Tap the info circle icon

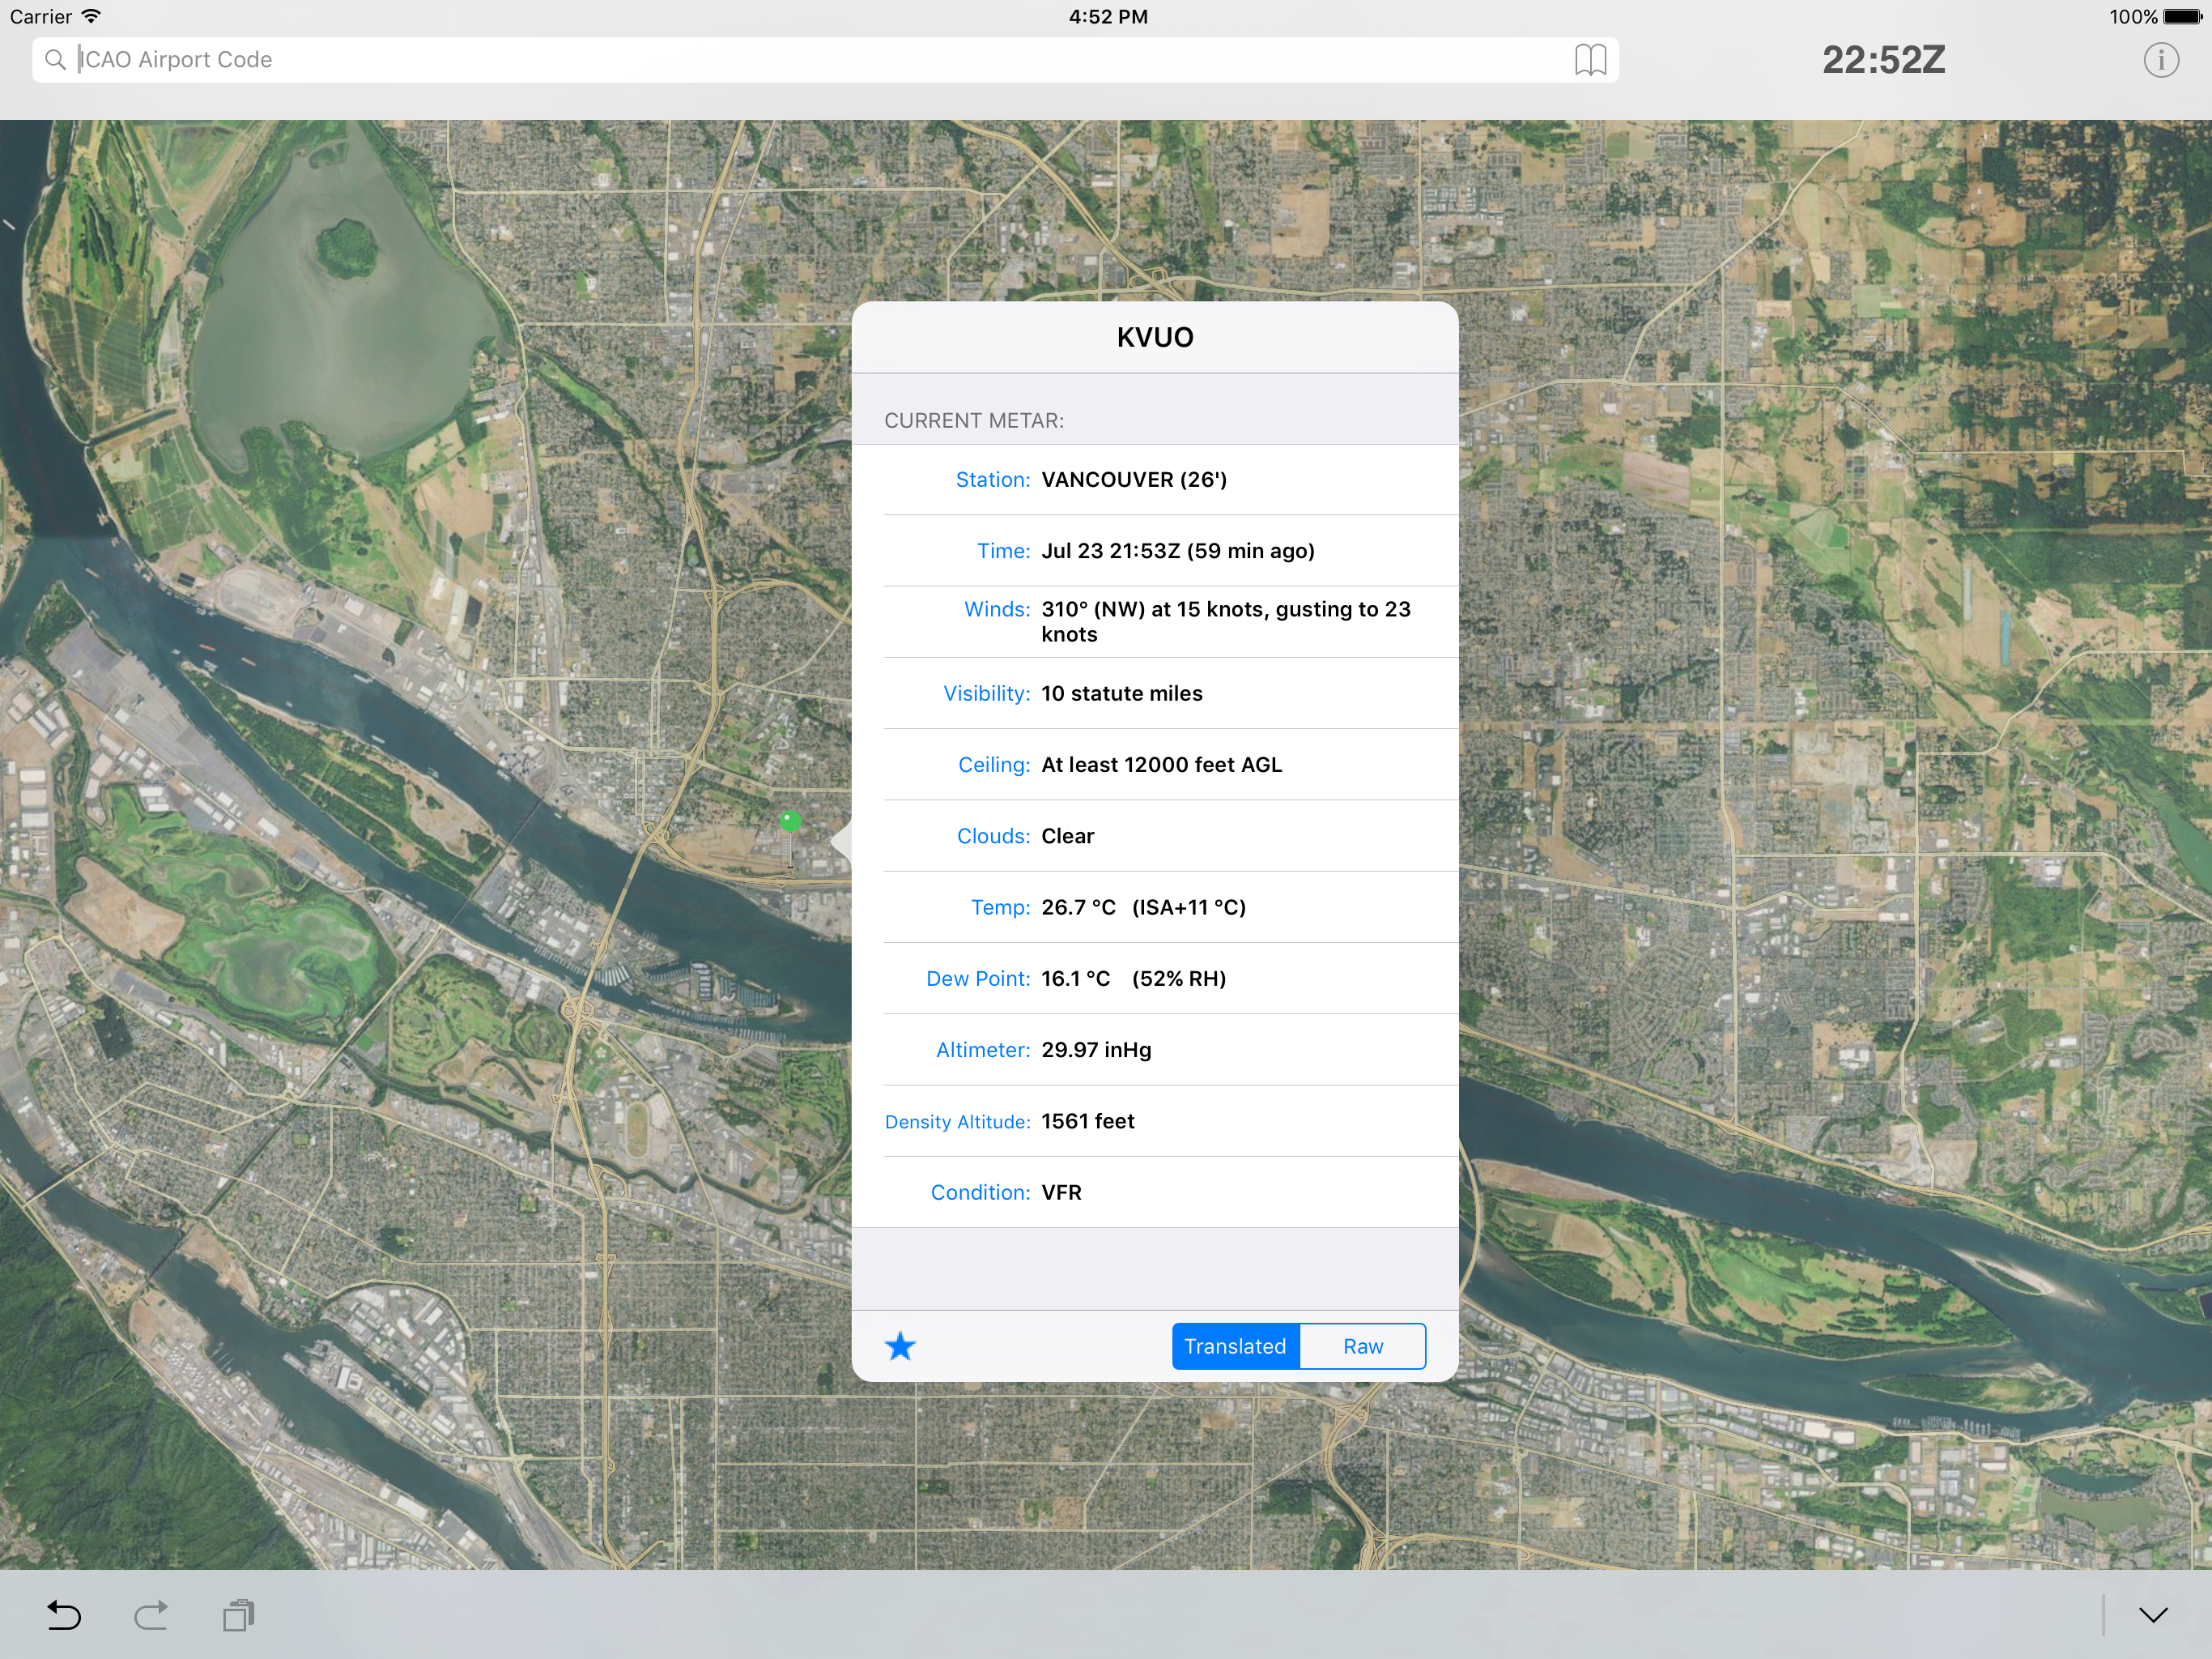(2160, 60)
